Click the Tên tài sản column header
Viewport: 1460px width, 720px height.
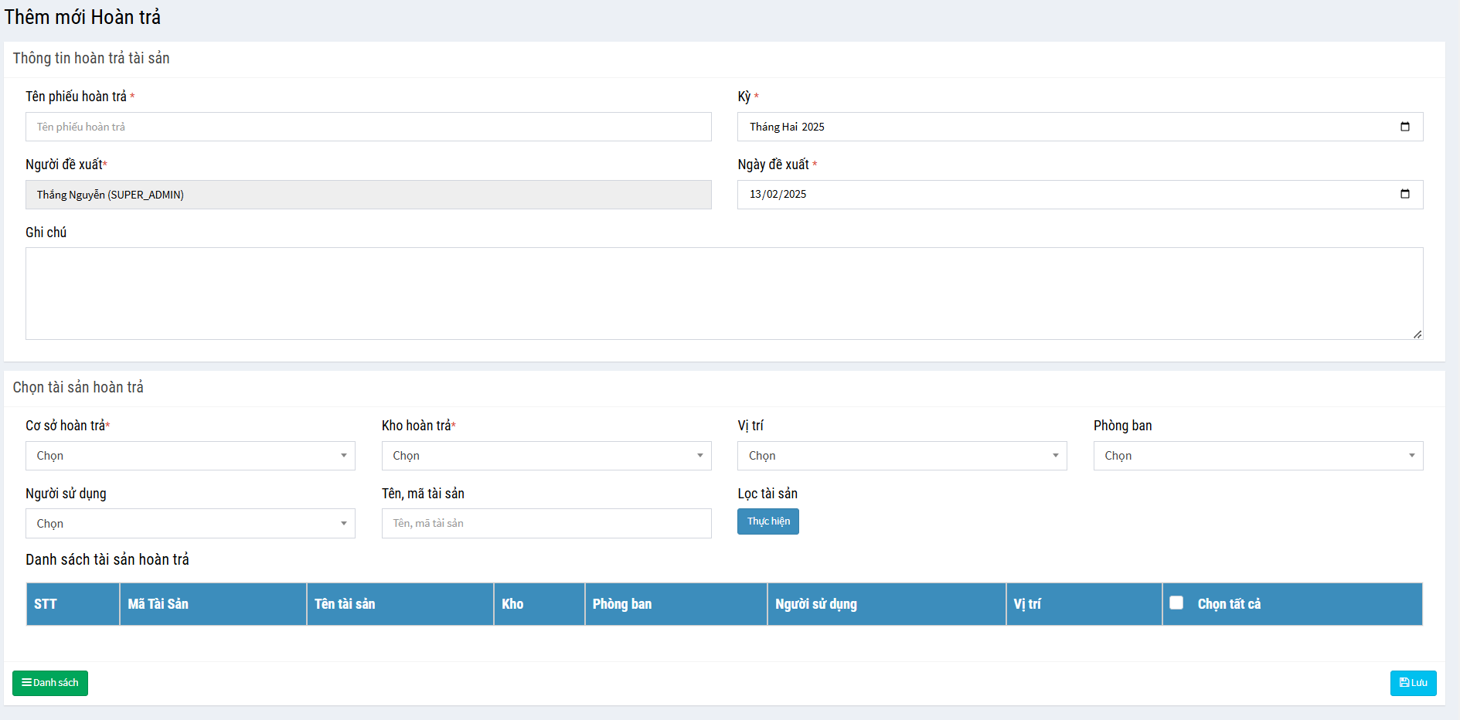pyautogui.click(x=345, y=604)
